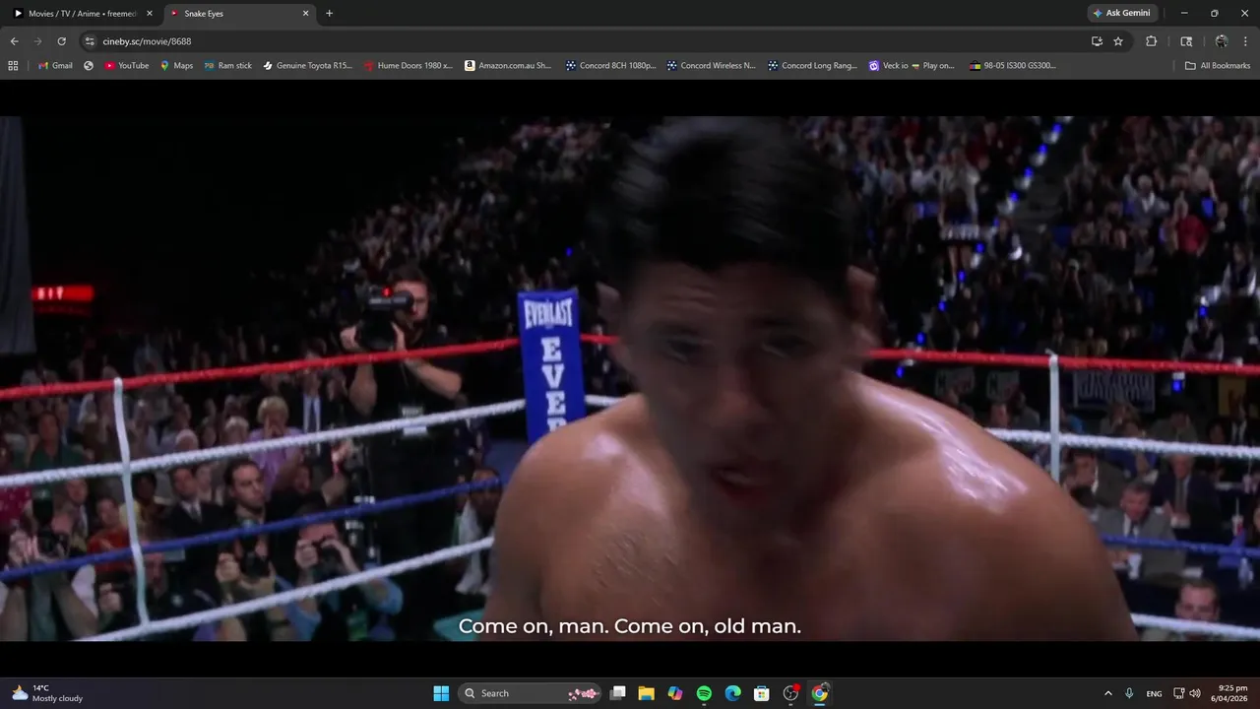Open the YouTube bookmark

[x=126, y=66]
